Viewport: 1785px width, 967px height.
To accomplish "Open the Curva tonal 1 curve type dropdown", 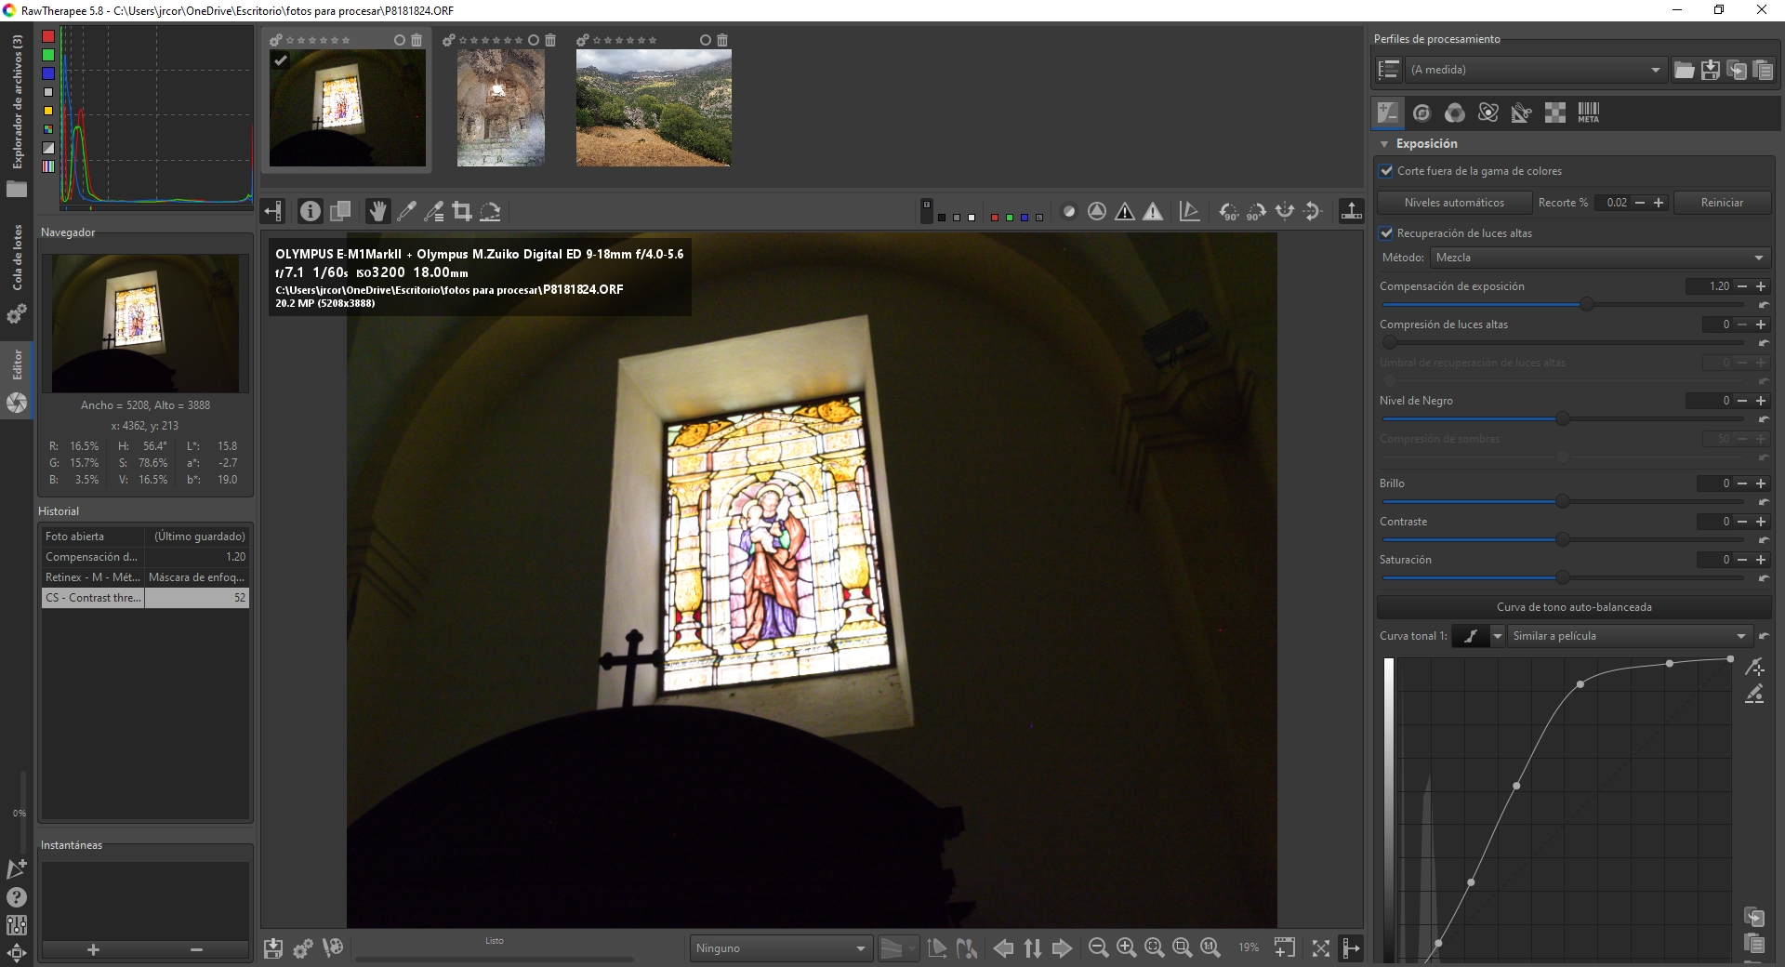I will pos(1497,636).
